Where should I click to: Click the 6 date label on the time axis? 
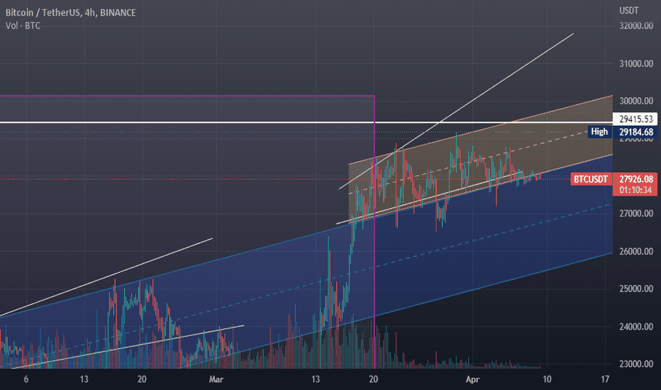click(26, 379)
